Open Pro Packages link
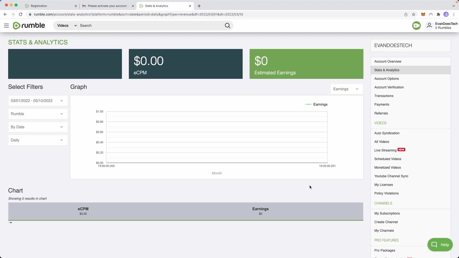Image resolution: width=459 pixels, height=258 pixels. pos(385,250)
